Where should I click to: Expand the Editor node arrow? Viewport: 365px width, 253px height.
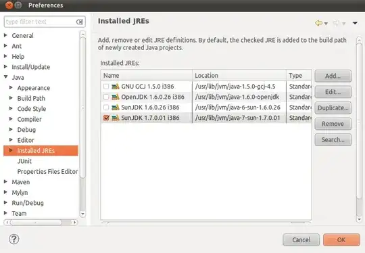tap(11, 140)
